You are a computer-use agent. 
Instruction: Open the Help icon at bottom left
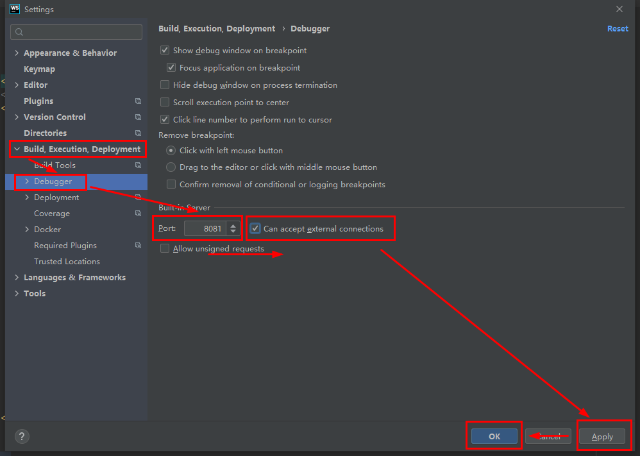coord(21,436)
